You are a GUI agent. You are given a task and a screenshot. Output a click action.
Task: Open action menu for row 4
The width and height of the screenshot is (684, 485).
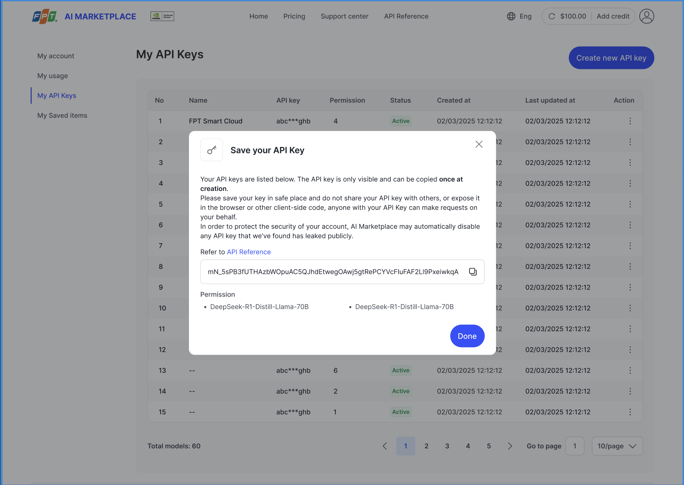pyautogui.click(x=630, y=184)
